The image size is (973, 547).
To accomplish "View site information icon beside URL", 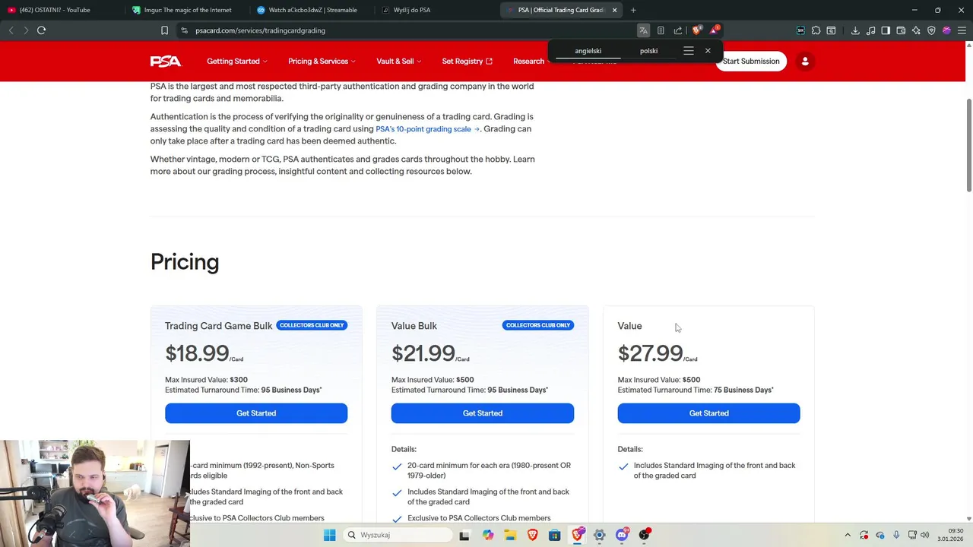I will [184, 30].
